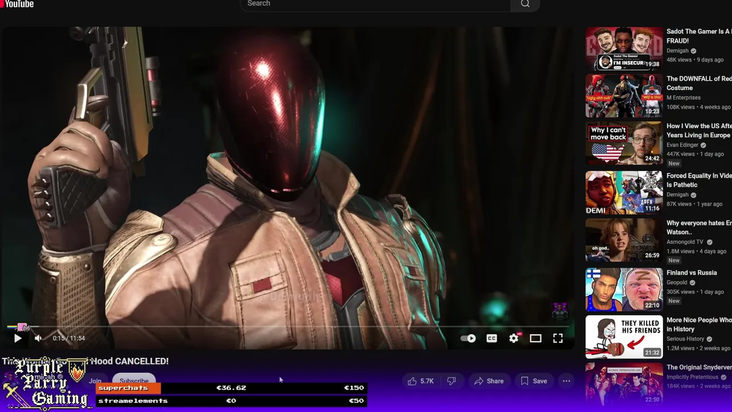Open Implicitly Pretentious channel name
The image size is (732, 412).
click(692, 377)
